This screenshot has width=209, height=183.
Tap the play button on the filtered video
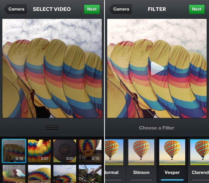tap(157, 69)
